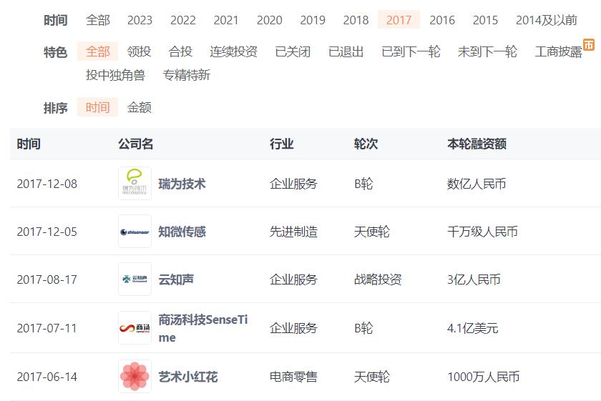
Task: Open the 艺术小红花 flower logo
Action: (135, 377)
